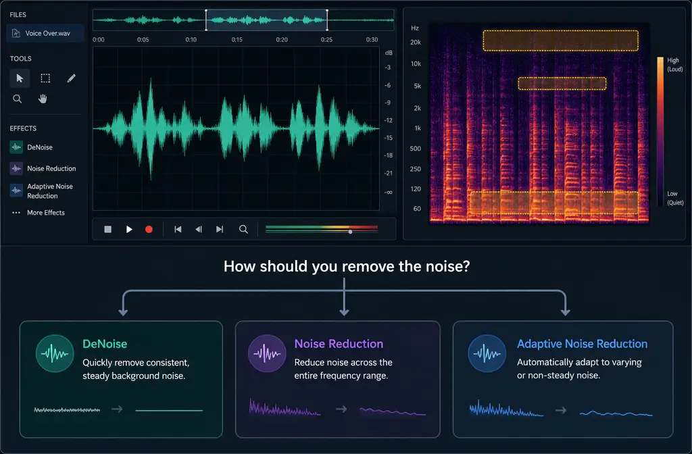Skip to the end of the track
The image size is (692, 454).
pos(220,230)
